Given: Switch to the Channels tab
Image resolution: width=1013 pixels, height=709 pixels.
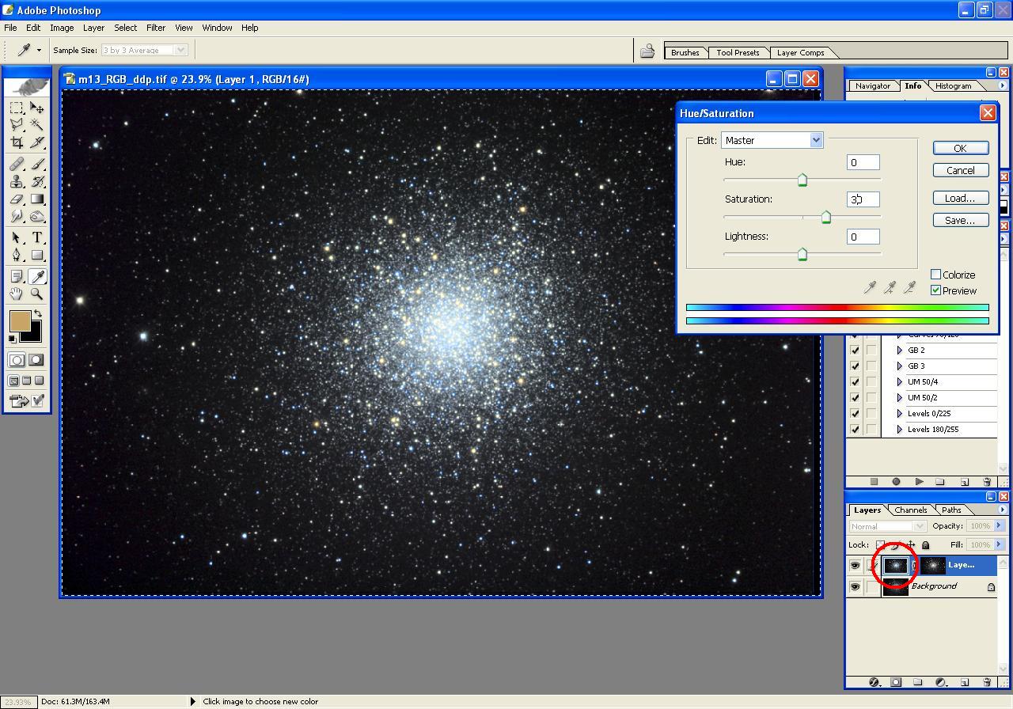Looking at the screenshot, I should pyautogui.click(x=910, y=510).
